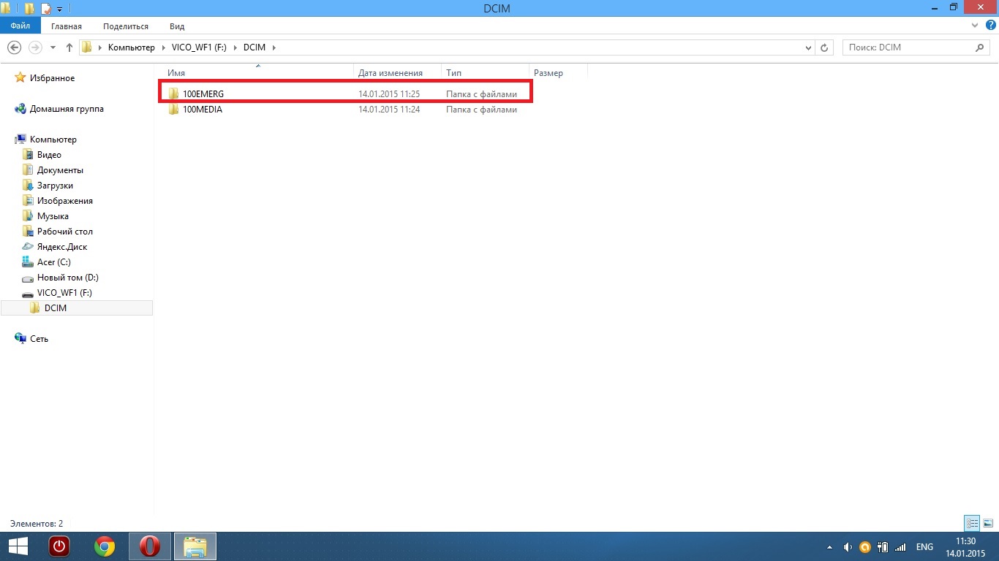Viewport: 999px width, 561px height.
Task: Open Google Chrome from the taskbar
Action: (x=105, y=546)
